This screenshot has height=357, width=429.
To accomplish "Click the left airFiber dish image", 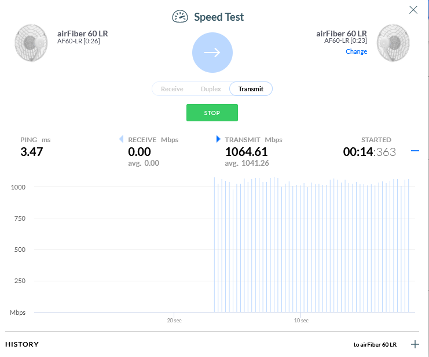I will 32,43.
